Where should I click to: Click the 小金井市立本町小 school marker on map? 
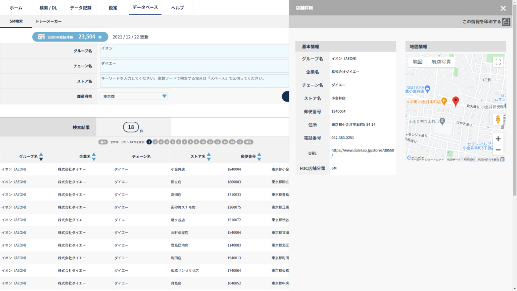[x=442, y=121]
